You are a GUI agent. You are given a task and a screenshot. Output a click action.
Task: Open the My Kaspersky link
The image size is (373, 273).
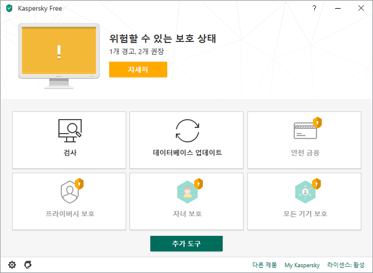click(302, 265)
